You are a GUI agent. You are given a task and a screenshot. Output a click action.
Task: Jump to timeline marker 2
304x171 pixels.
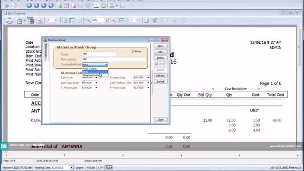(65, 155)
